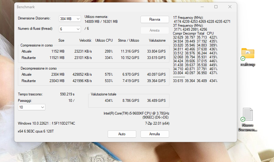Open the Dimensione Dizionario 384 MB dropdown
Screen dimensions: 274x162
coord(70,19)
